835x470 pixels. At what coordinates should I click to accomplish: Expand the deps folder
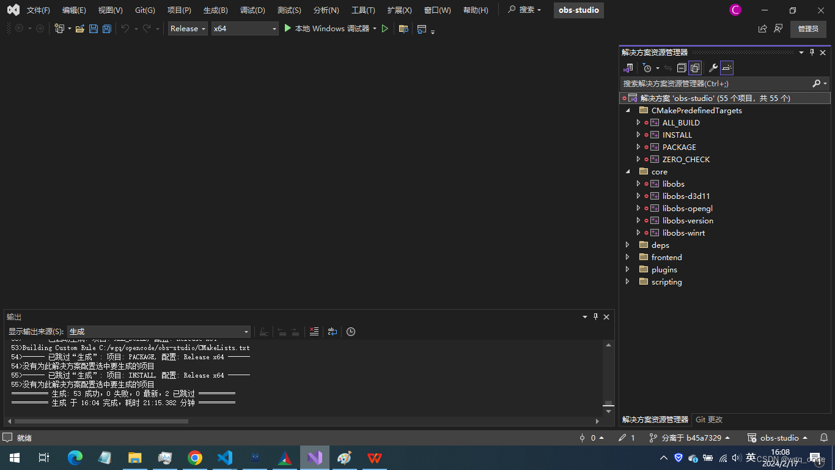[x=628, y=245]
